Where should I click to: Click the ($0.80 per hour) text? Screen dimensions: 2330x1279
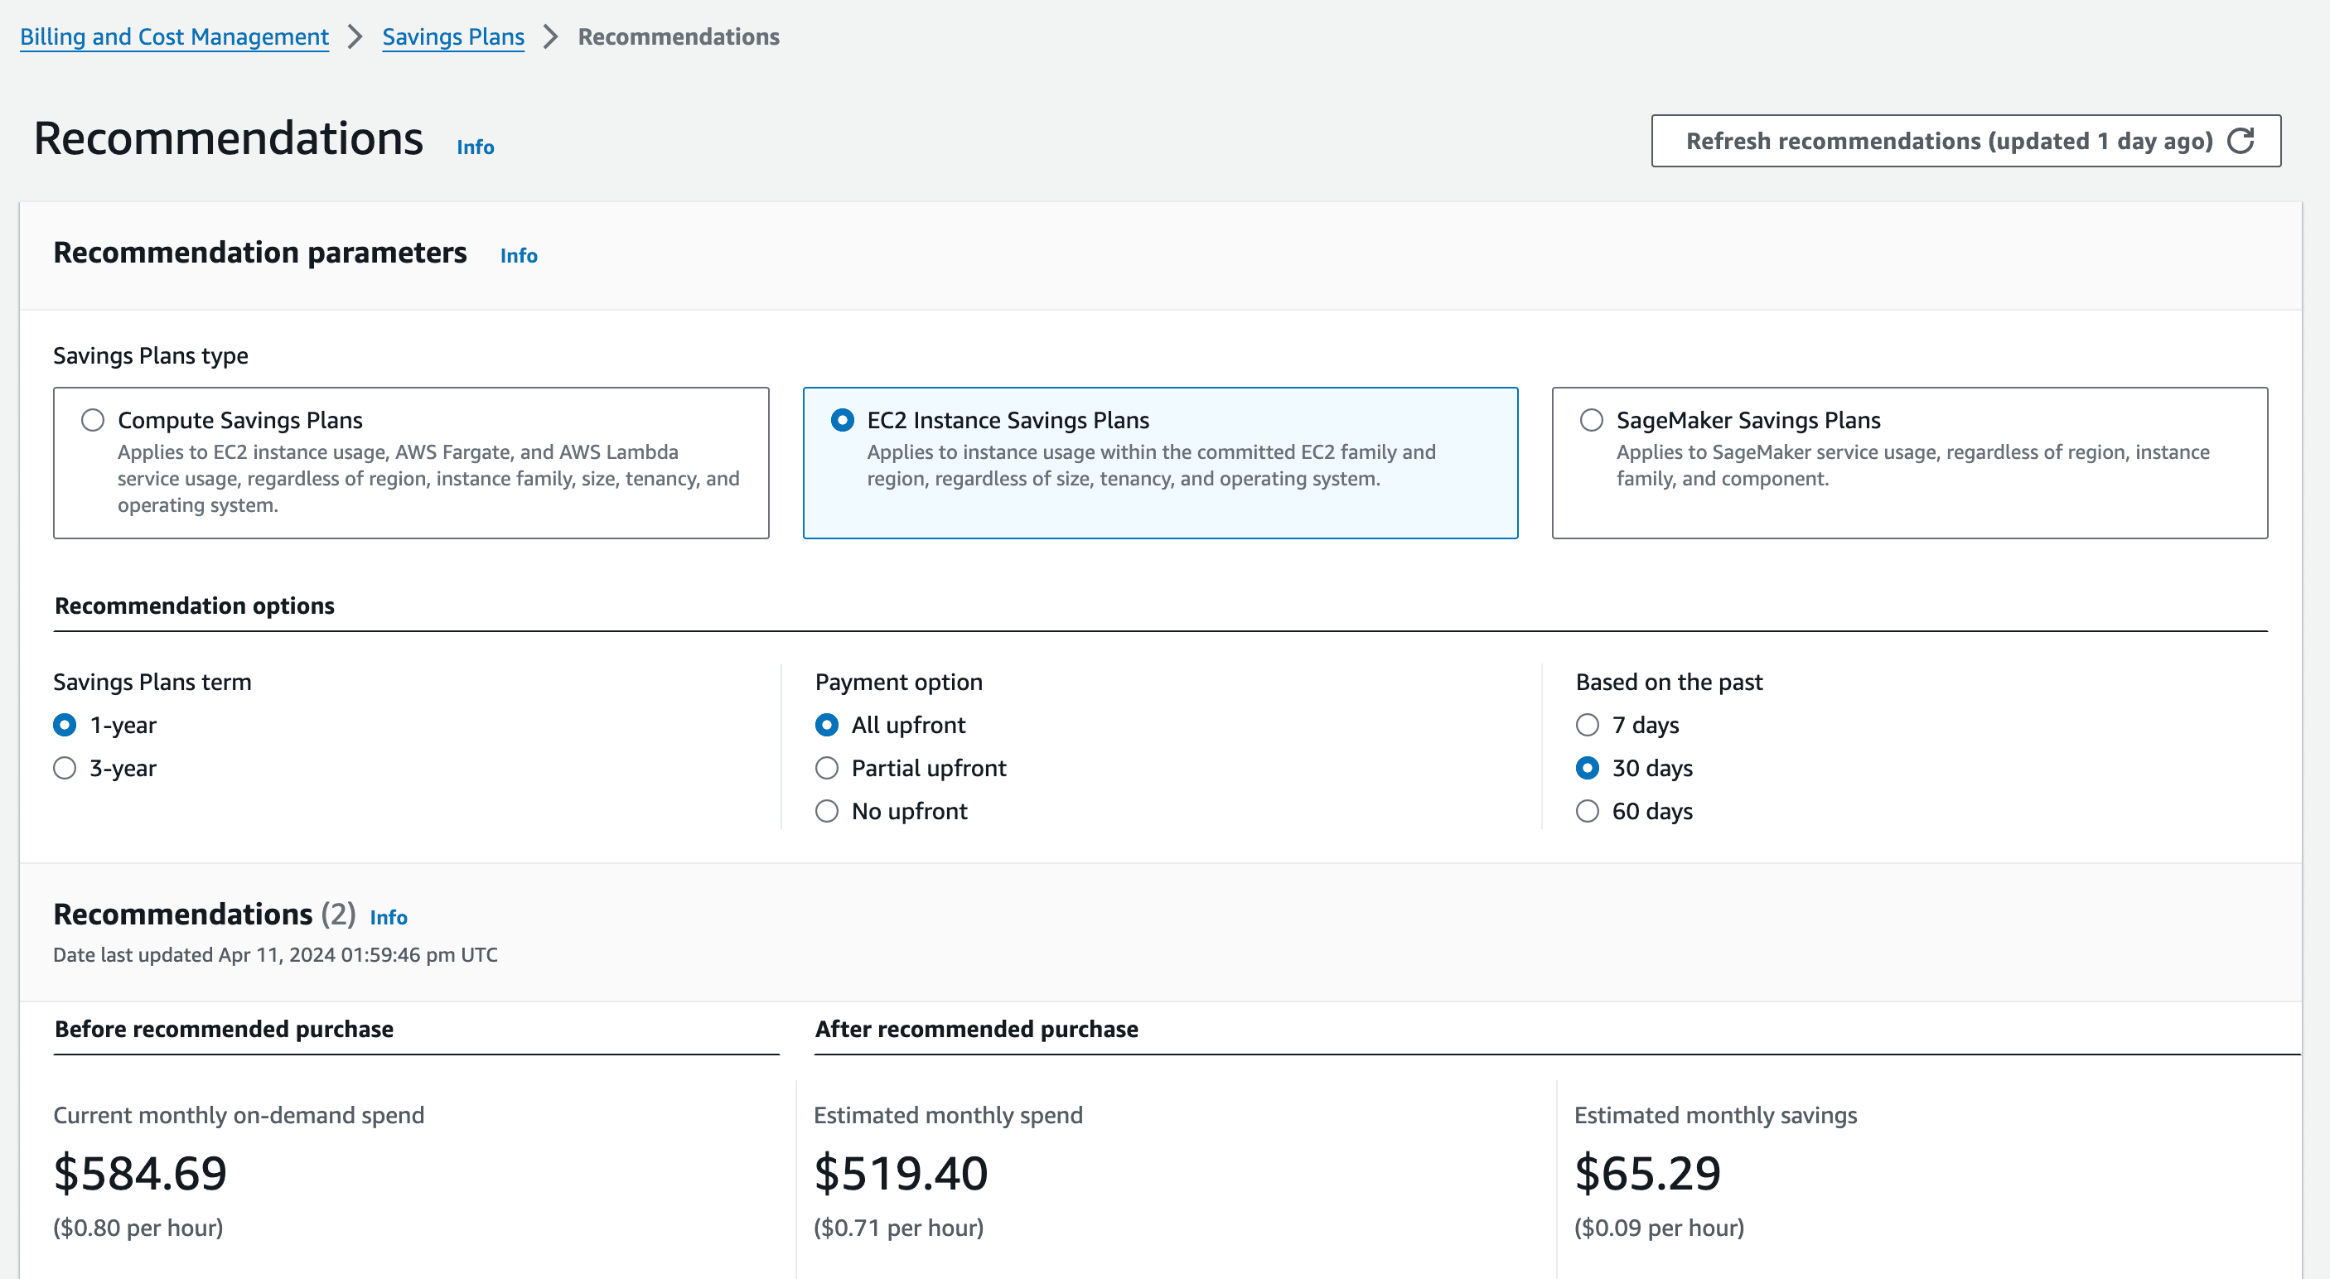138,1228
